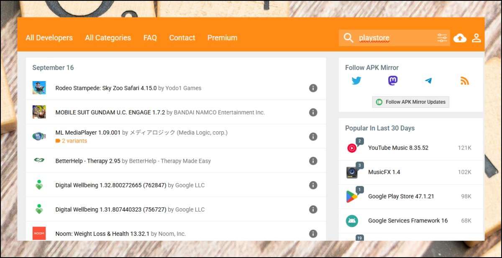The height and width of the screenshot is (258, 502).
Task: Open the All Categories menu item
Action: [x=108, y=38]
